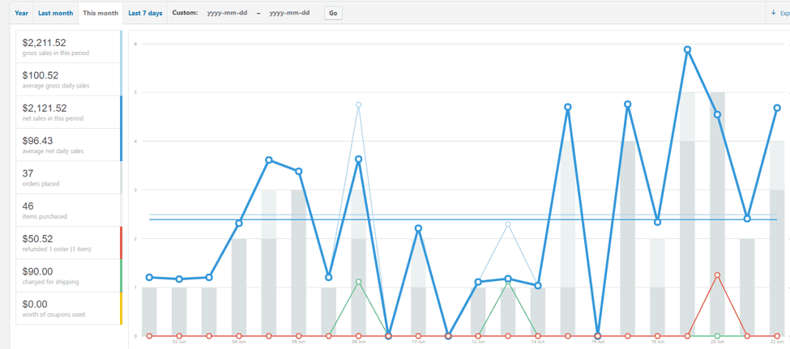This screenshot has height=349, width=790.
Task: Click the custom start date field
Action: [226, 13]
